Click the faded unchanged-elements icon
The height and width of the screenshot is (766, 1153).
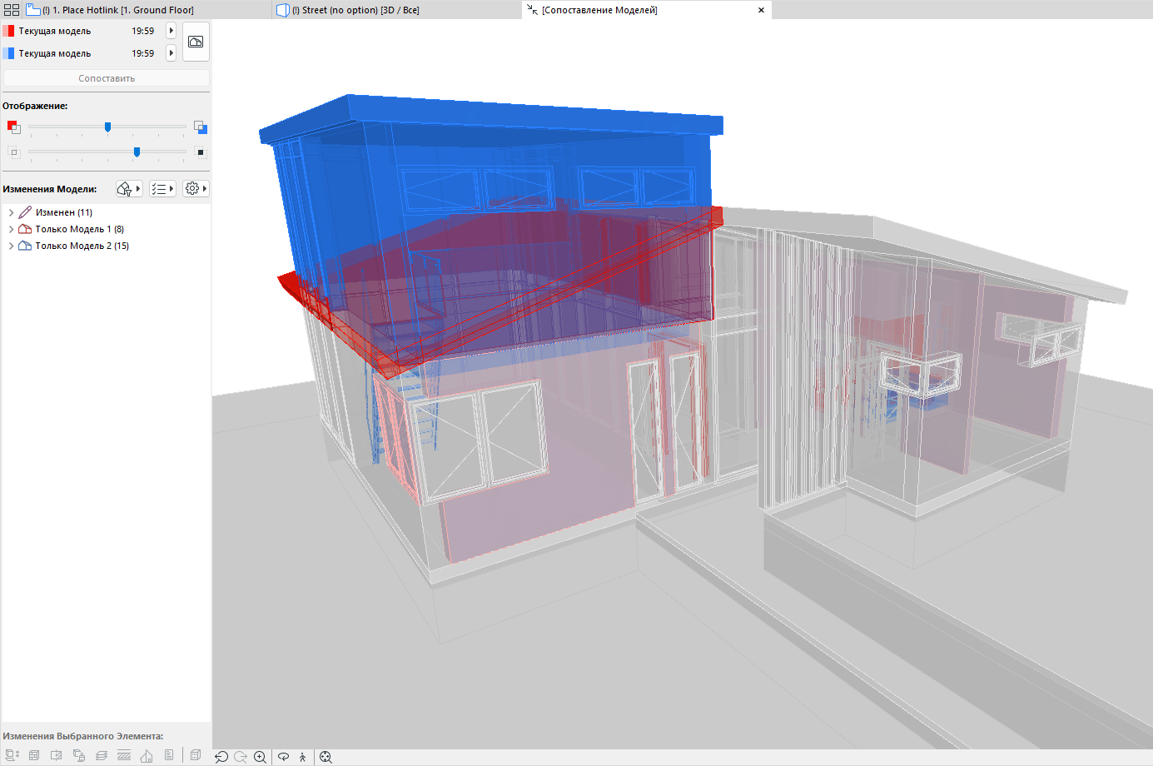13,152
